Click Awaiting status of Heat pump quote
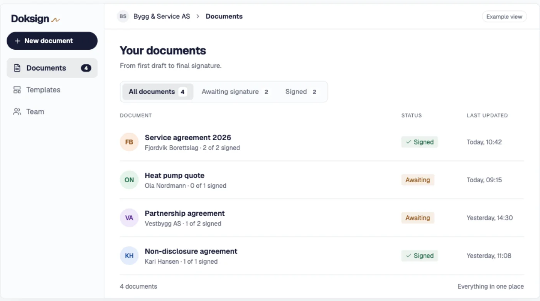The image size is (540, 301). [x=418, y=180]
